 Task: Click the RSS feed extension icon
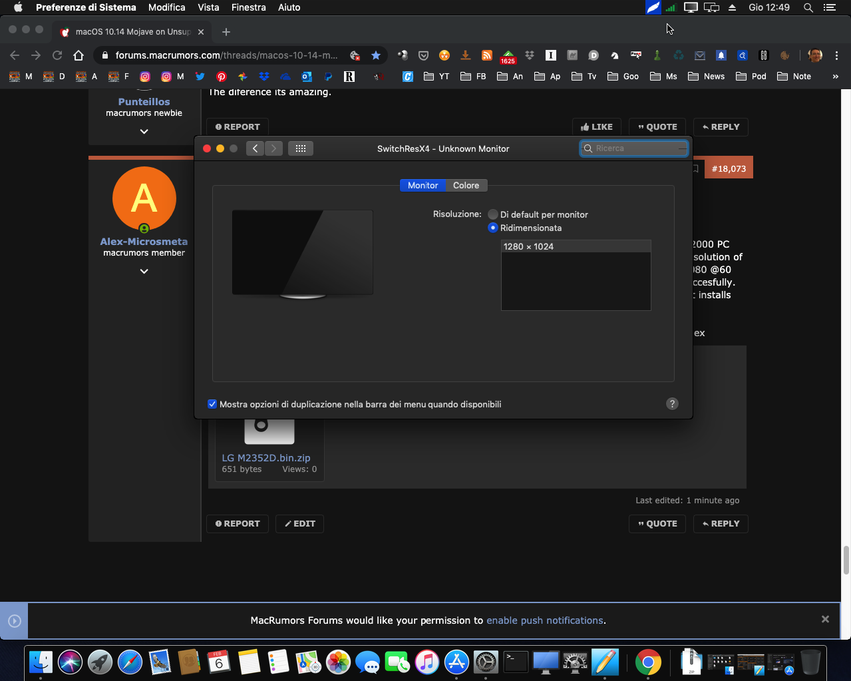point(487,55)
